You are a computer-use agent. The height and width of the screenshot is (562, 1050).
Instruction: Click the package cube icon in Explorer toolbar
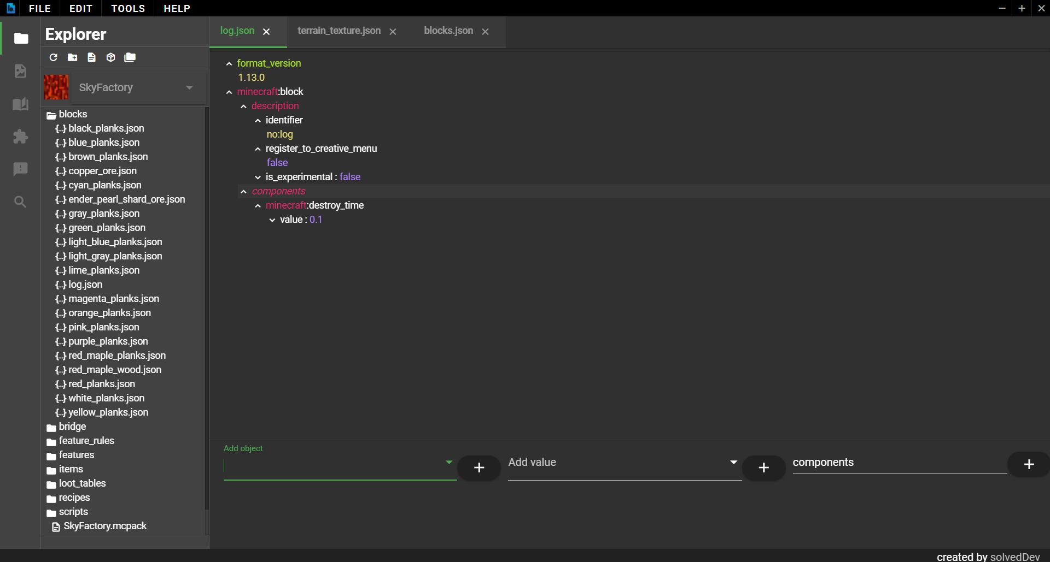coord(110,57)
